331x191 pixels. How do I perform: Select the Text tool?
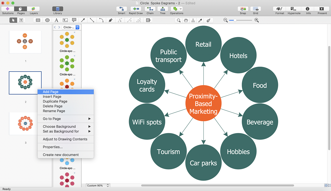56,20
